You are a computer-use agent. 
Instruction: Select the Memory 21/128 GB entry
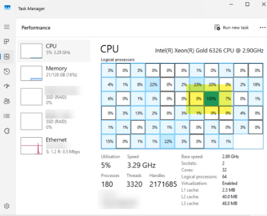[54, 73]
